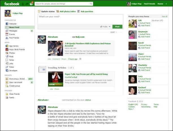
Task: Select Update status tab
Action: [46, 11]
